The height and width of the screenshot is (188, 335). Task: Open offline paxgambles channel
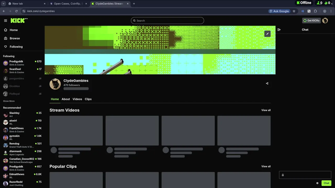click(22, 79)
